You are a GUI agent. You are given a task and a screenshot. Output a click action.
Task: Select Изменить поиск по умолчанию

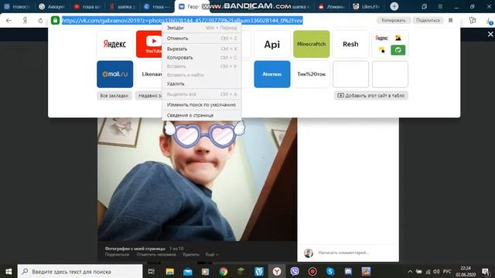tap(202, 105)
